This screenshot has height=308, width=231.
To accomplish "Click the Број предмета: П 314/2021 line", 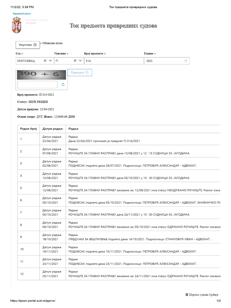I will [35, 95].
